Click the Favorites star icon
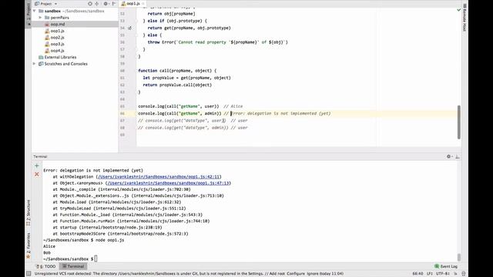 coord(28,257)
